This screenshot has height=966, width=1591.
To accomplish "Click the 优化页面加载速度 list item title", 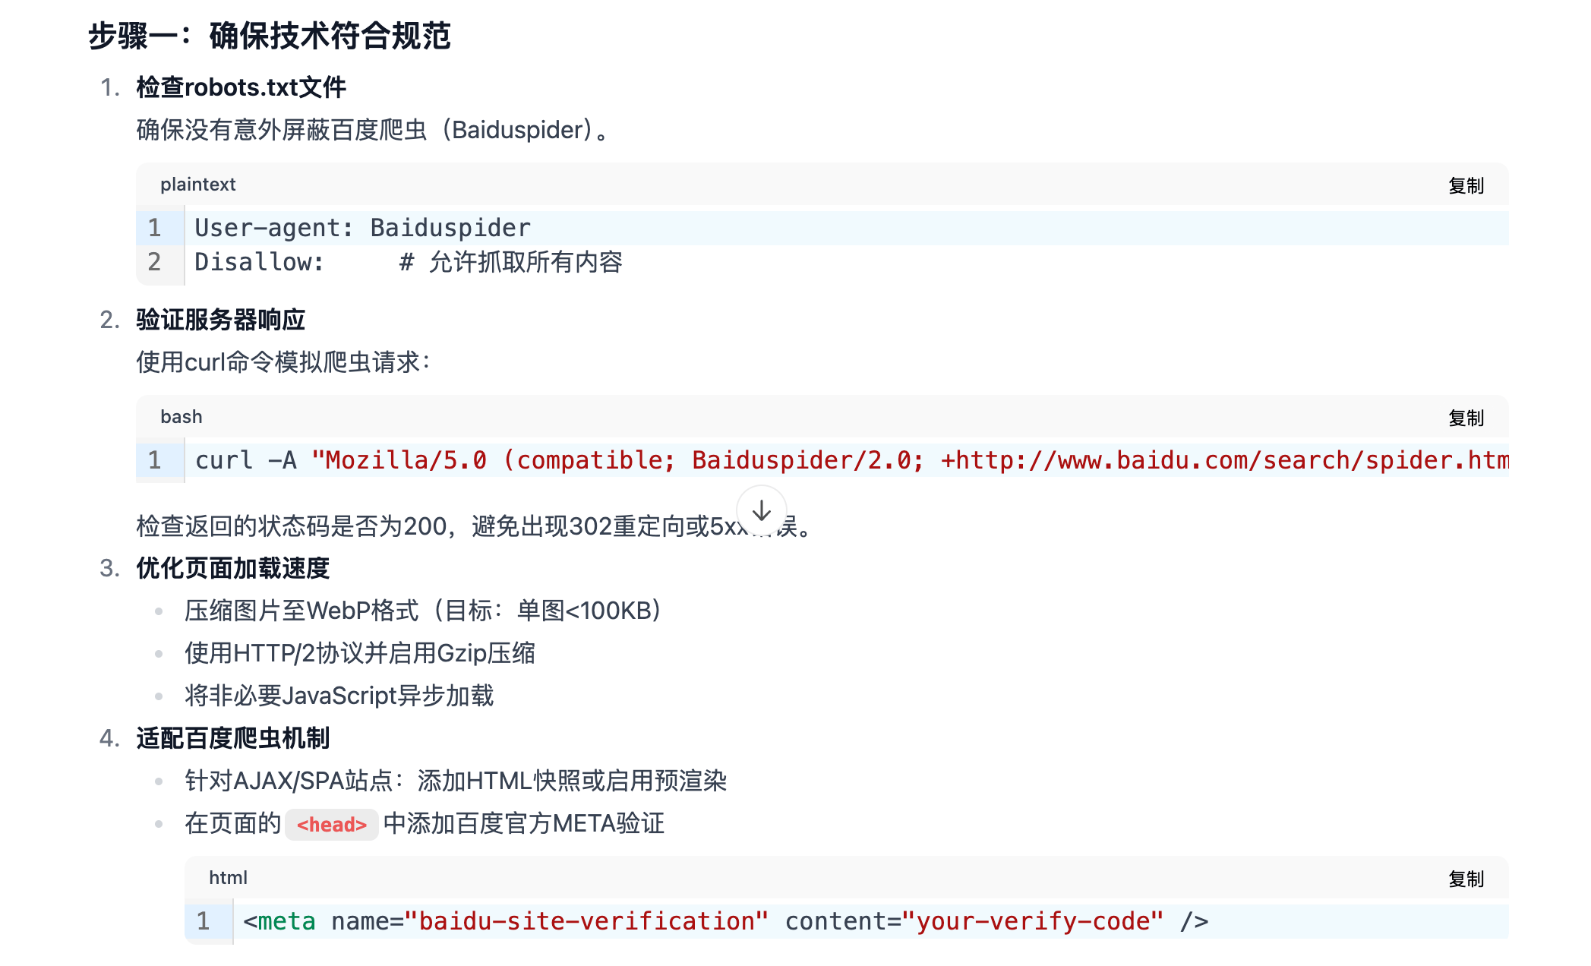I will pyautogui.click(x=233, y=568).
